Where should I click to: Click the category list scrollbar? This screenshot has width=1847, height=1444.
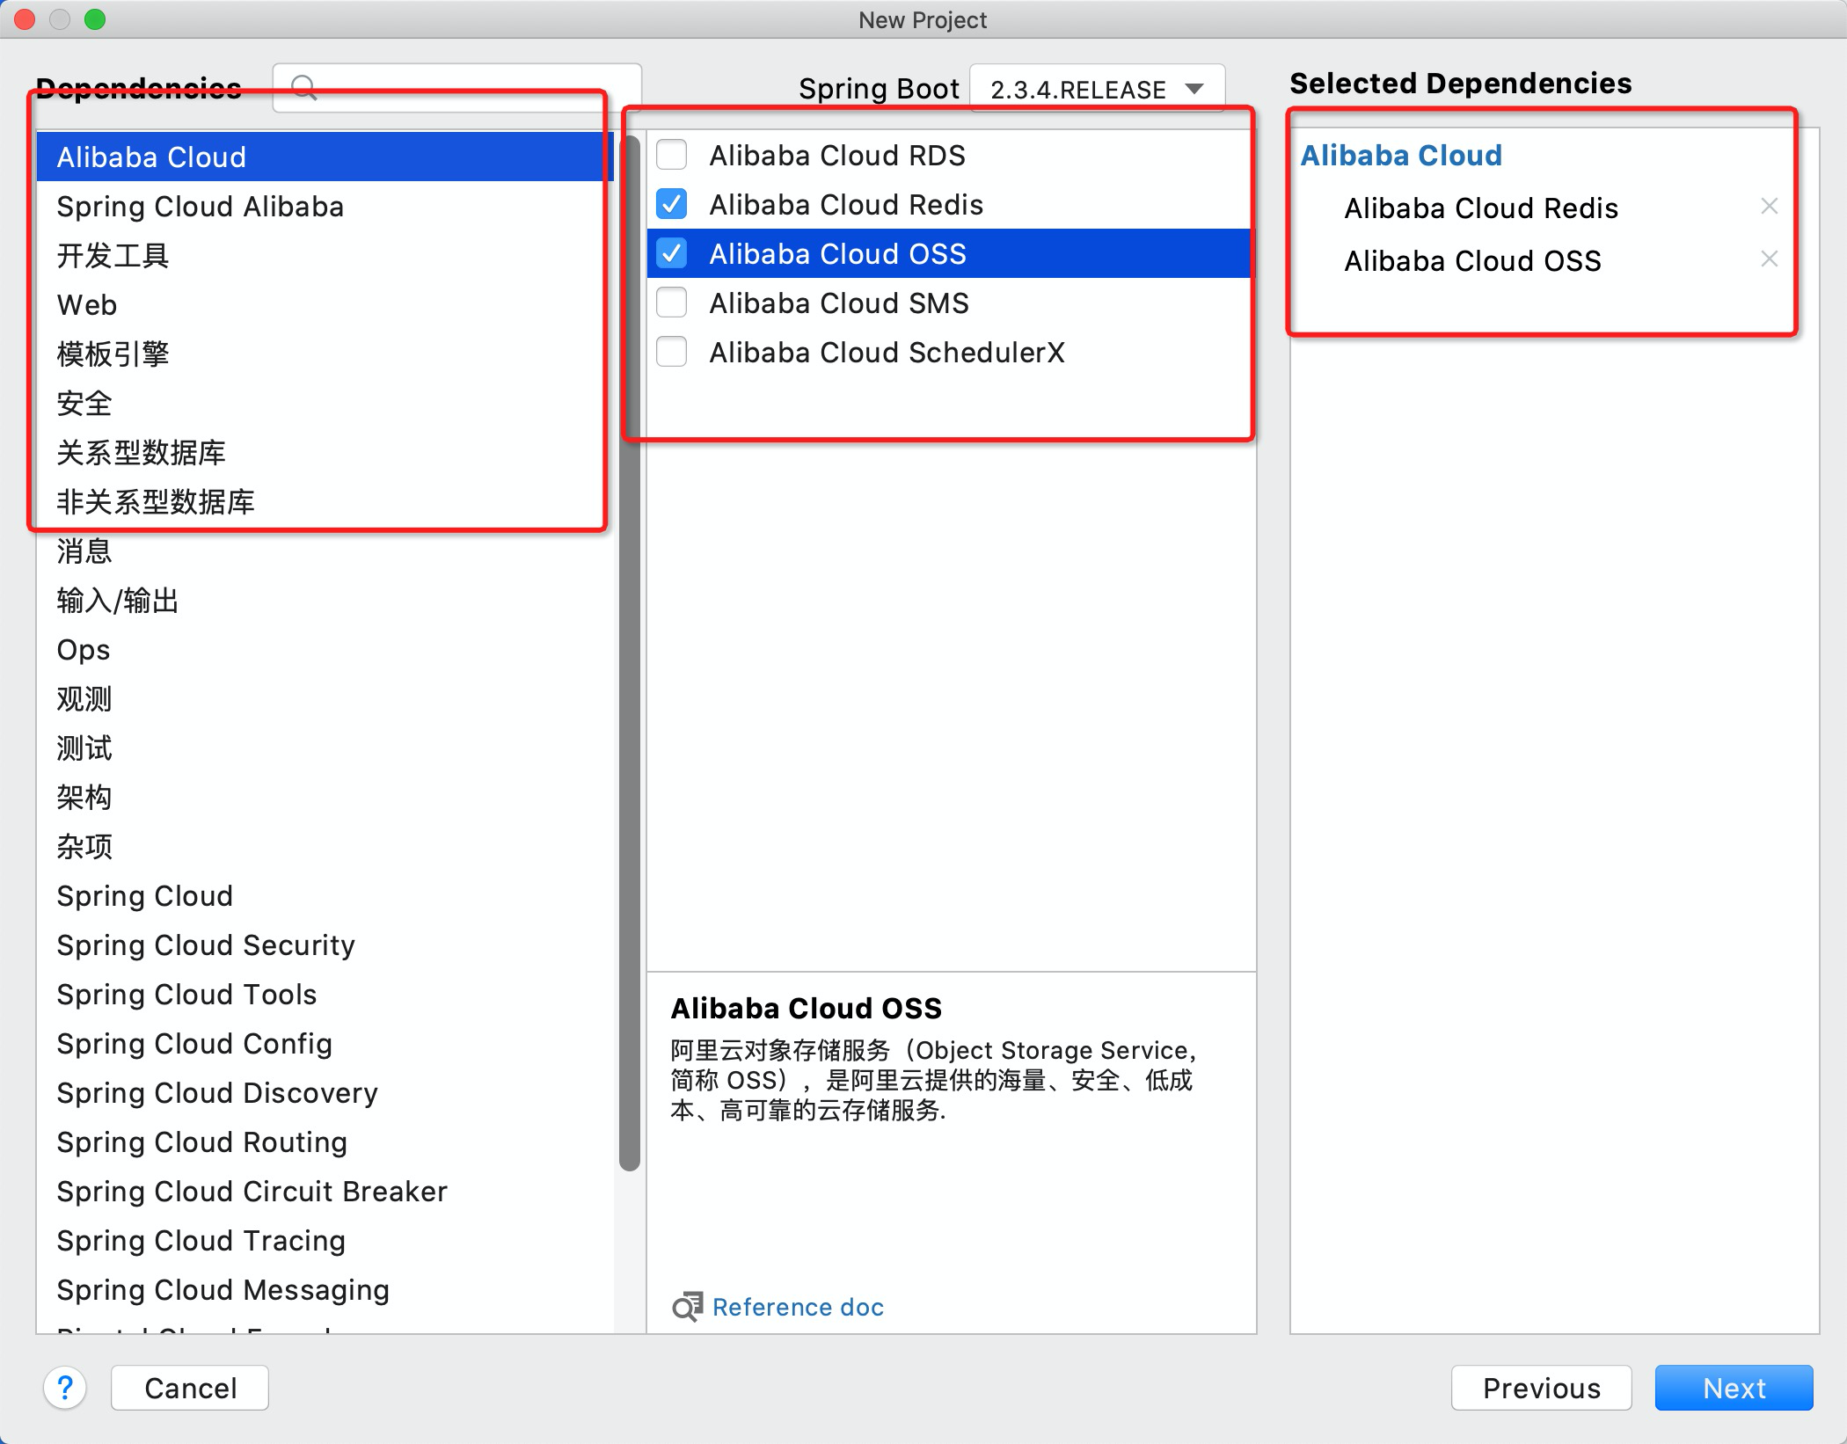629,653
